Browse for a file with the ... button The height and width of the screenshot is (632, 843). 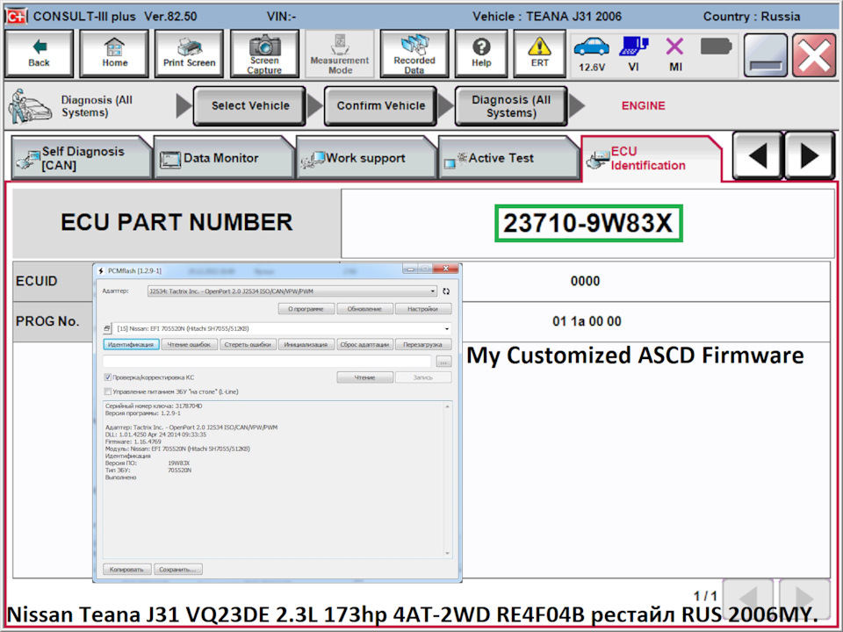443,363
